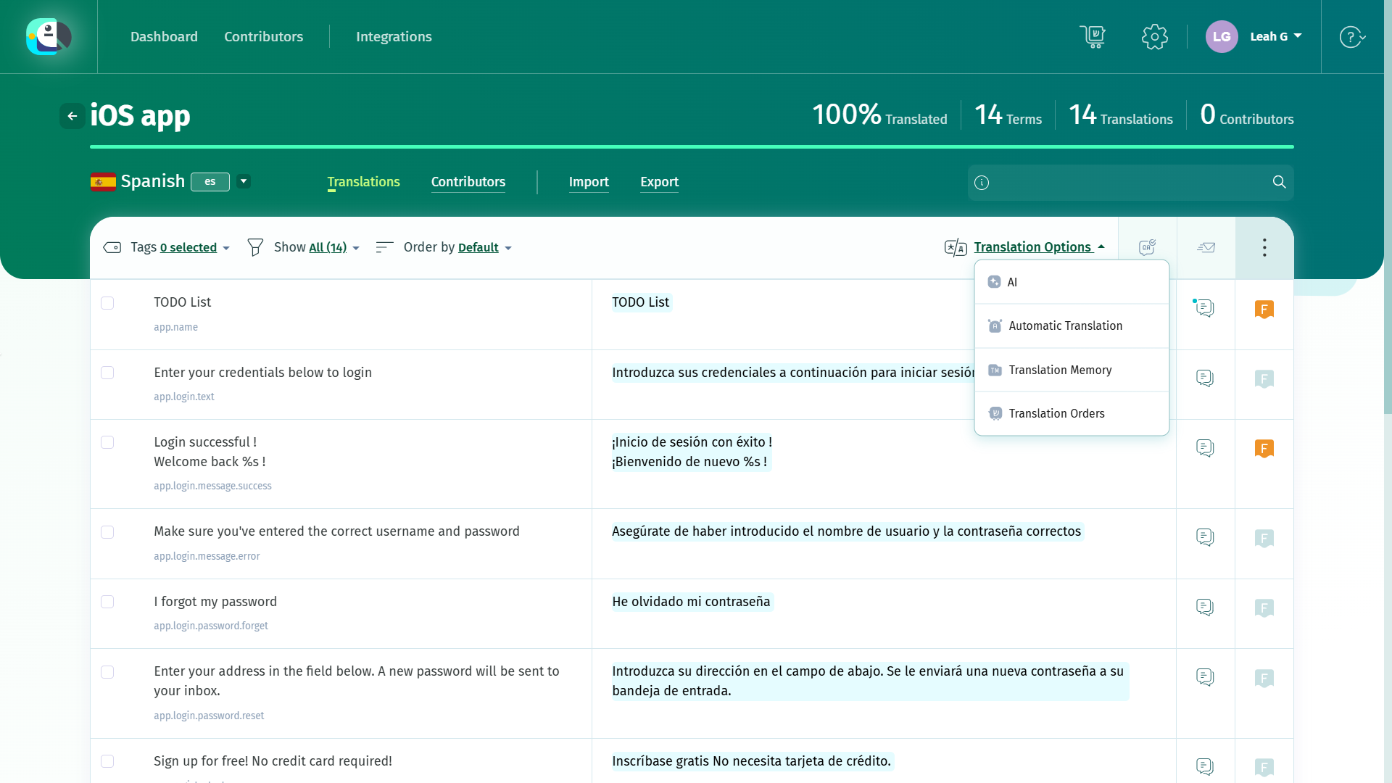This screenshot has width=1392, height=783.
Task: Click the shopping cart orders icon
Action: 1093,36
